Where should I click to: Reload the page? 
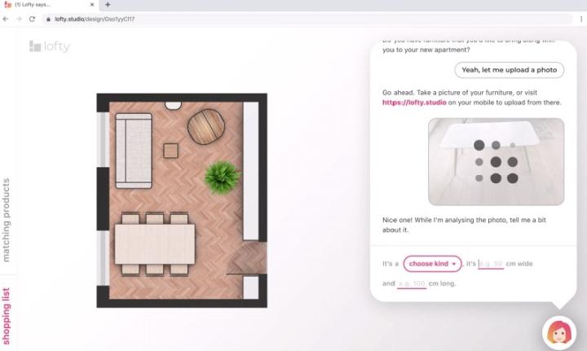point(32,19)
